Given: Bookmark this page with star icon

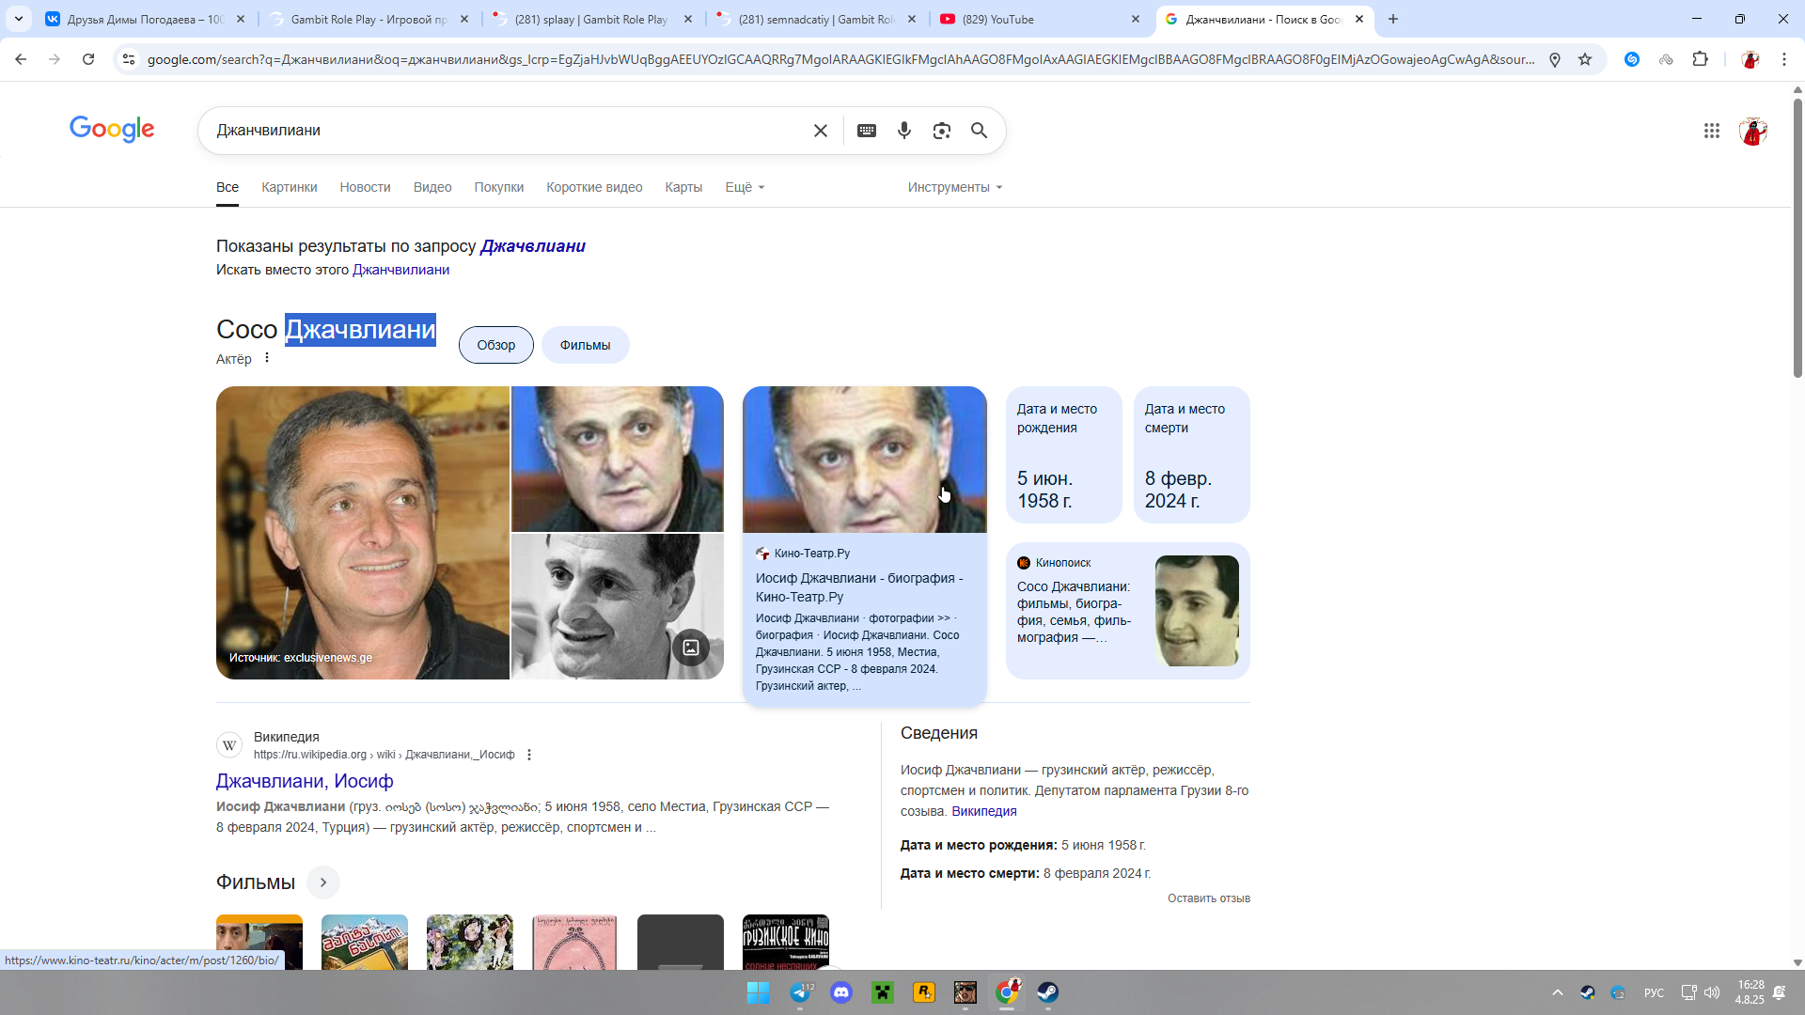Looking at the screenshot, I should click(1585, 59).
